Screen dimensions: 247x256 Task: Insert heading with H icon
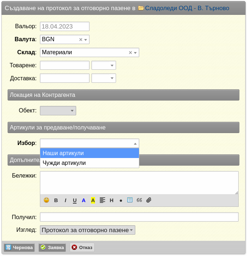tap(112, 200)
